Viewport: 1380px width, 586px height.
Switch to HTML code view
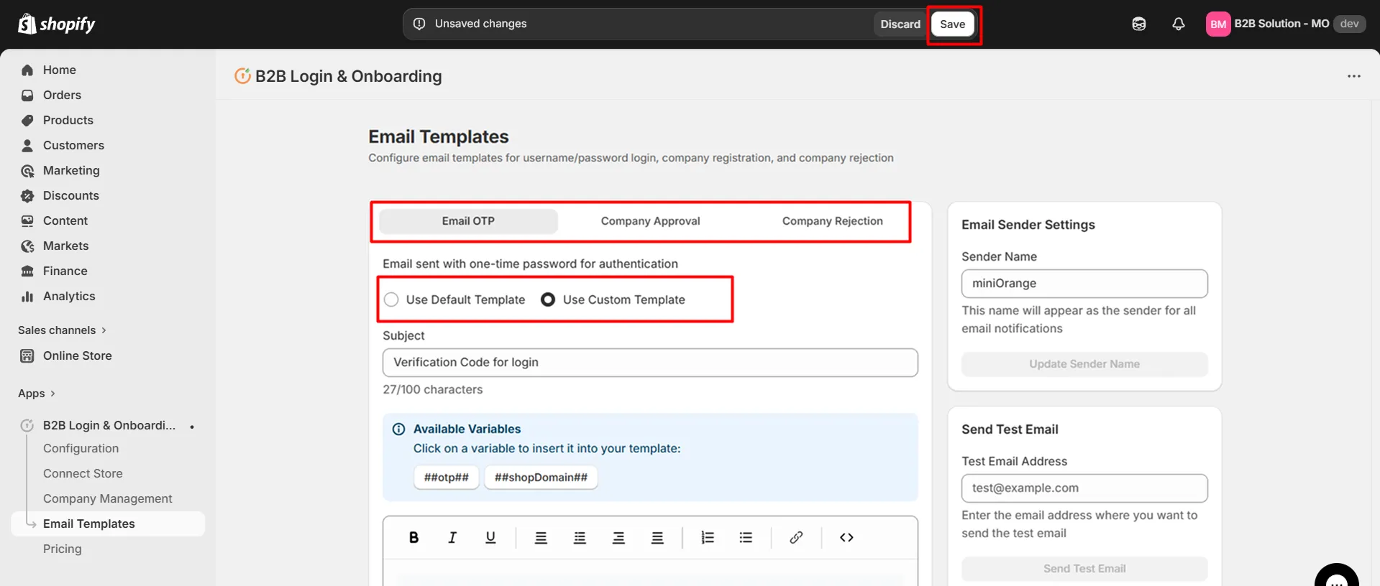click(x=846, y=537)
